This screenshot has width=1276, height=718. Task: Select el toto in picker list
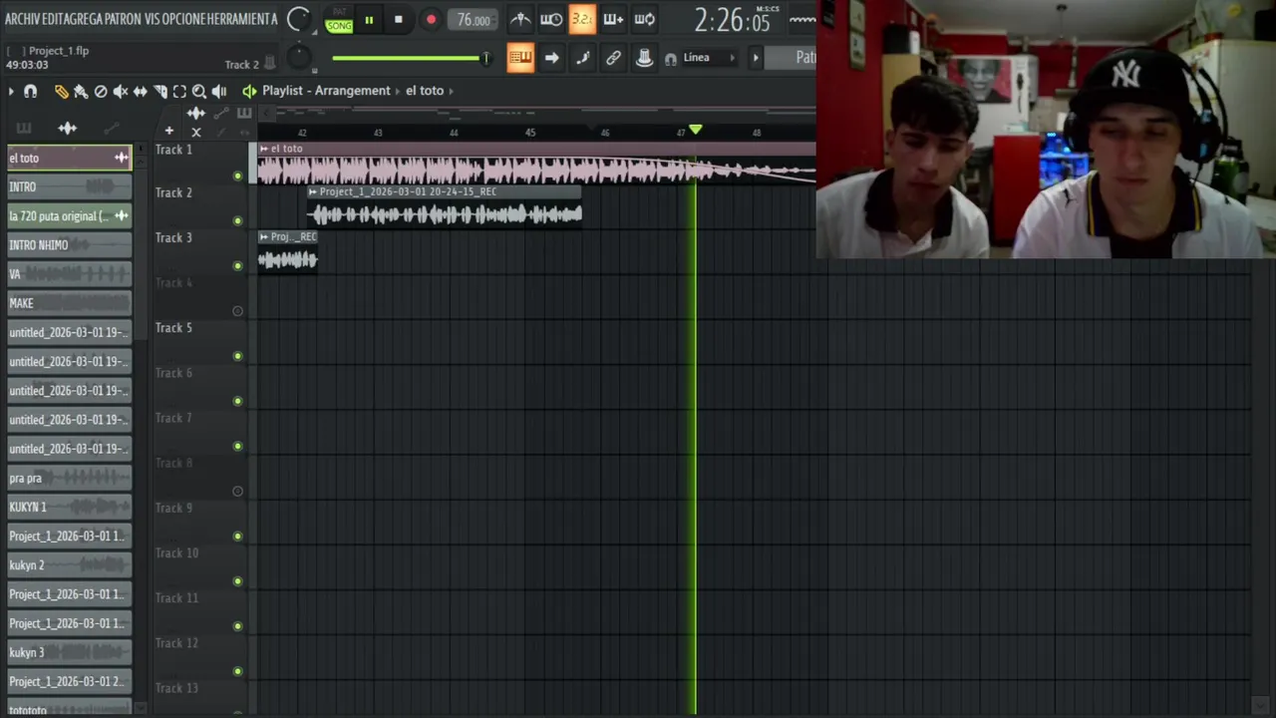[x=70, y=158]
